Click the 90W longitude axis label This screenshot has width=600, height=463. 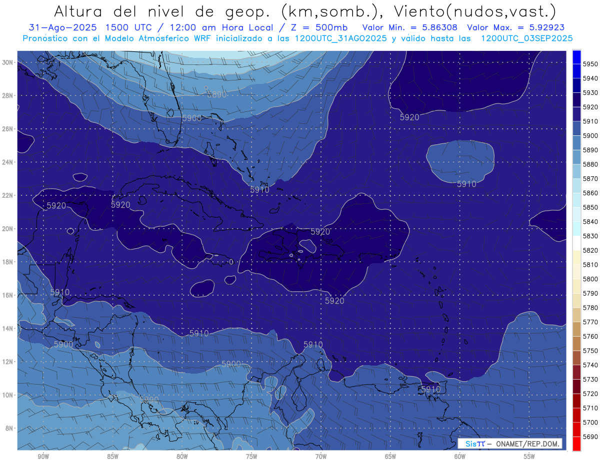[x=43, y=457]
